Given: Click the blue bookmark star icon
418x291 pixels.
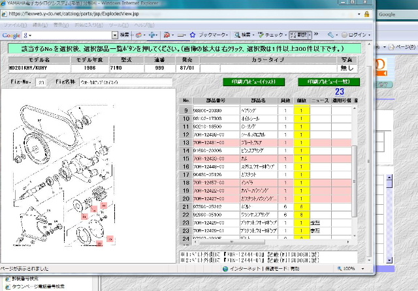Looking at the screenshot, I should pyautogui.click(x=193, y=35).
